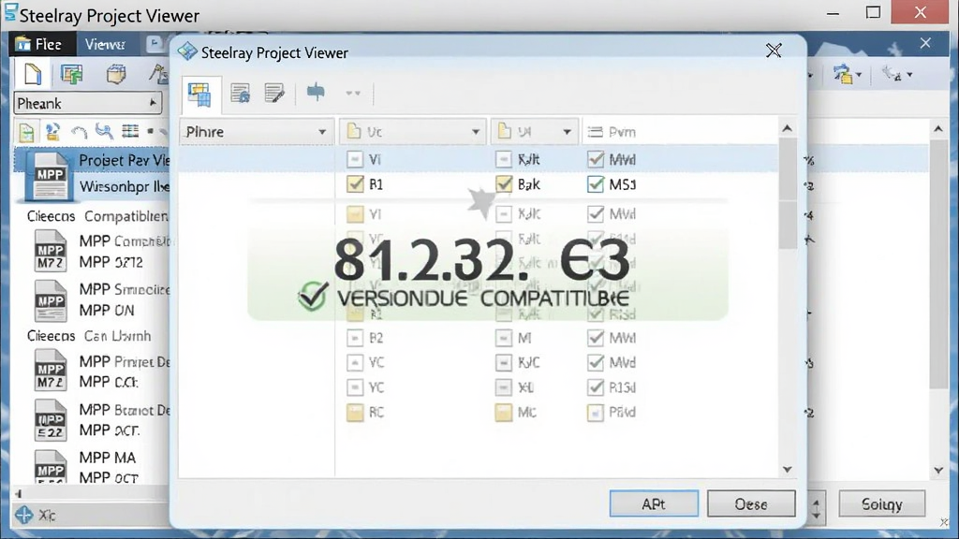Click the Pvm column header
Screen dimensions: 959x539
coord(612,132)
